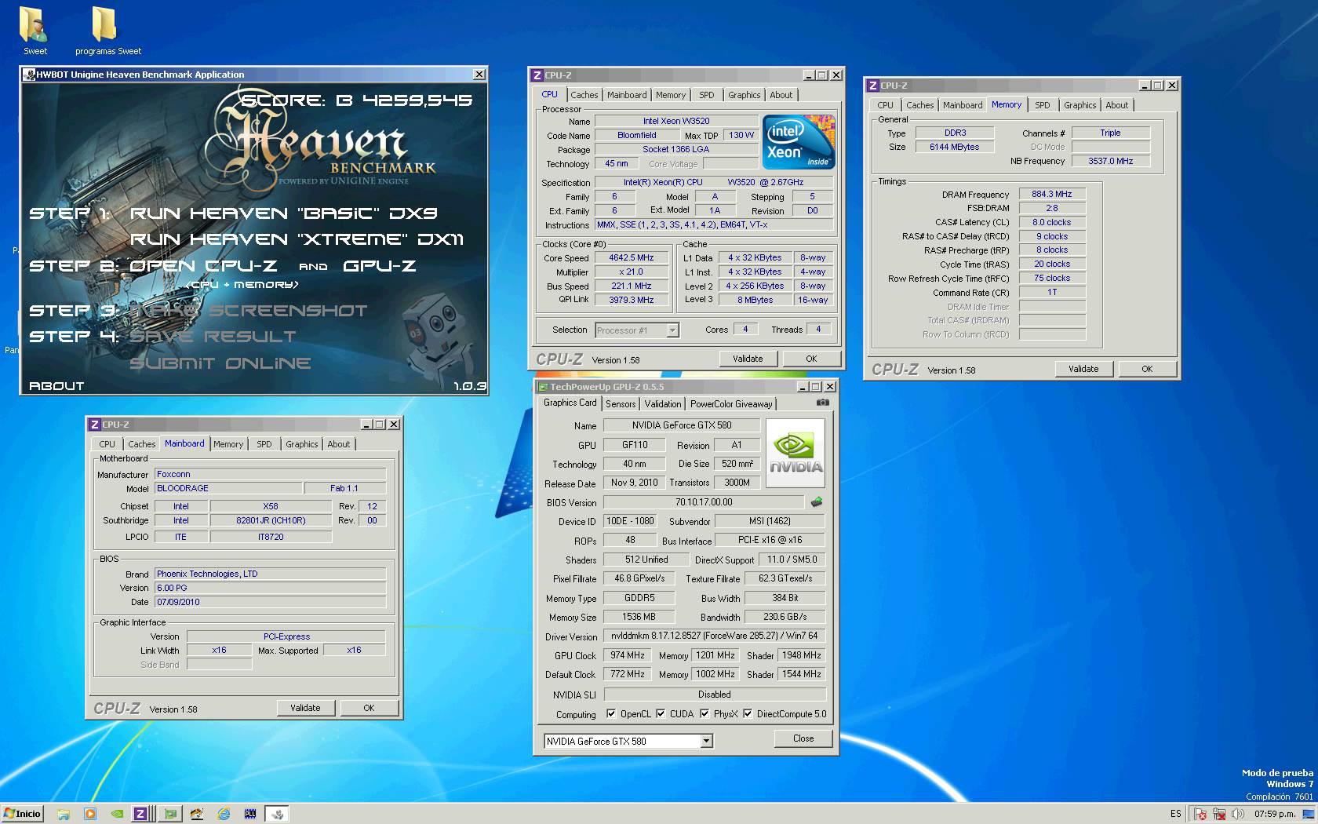Click the NB Frequency 3537.0 MHz value

click(x=1111, y=161)
